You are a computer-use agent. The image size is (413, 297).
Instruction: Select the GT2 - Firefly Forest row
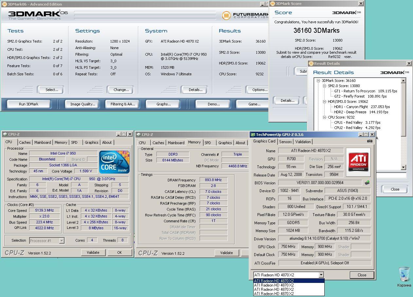pyautogui.click(x=360, y=96)
